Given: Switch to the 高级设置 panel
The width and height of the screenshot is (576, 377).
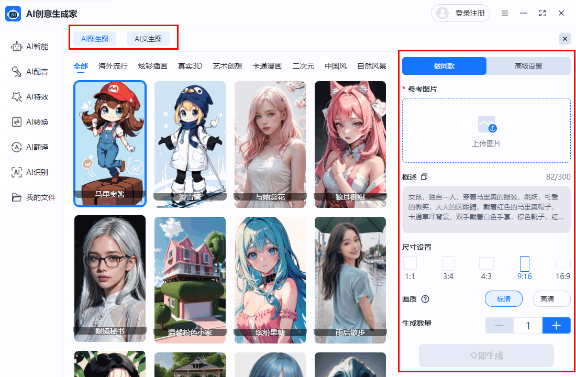Looking at the screenshot, I should (528, 65).
